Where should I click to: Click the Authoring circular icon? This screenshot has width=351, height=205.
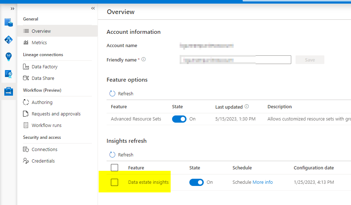pos(26,102)
